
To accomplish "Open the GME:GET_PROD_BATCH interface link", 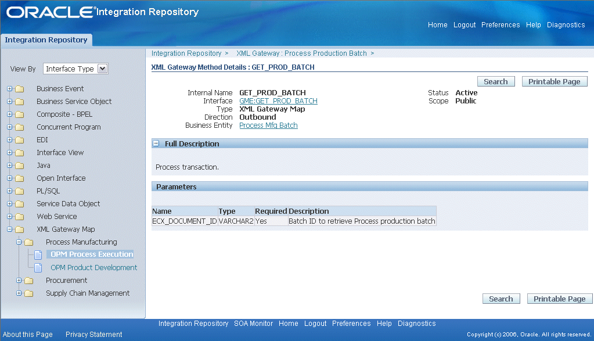I will click(x=279, y=100).
